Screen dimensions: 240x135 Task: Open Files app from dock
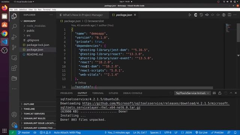4,16
